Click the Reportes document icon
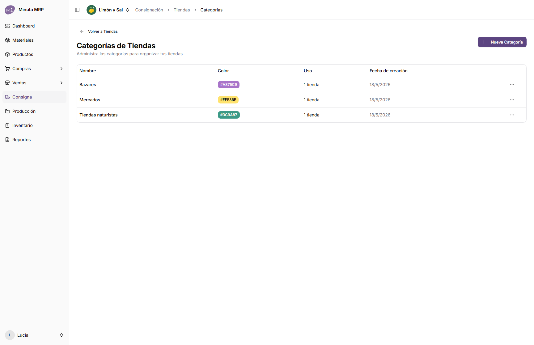The width and height of the screenshot is (534, 345). pos(7,140)
